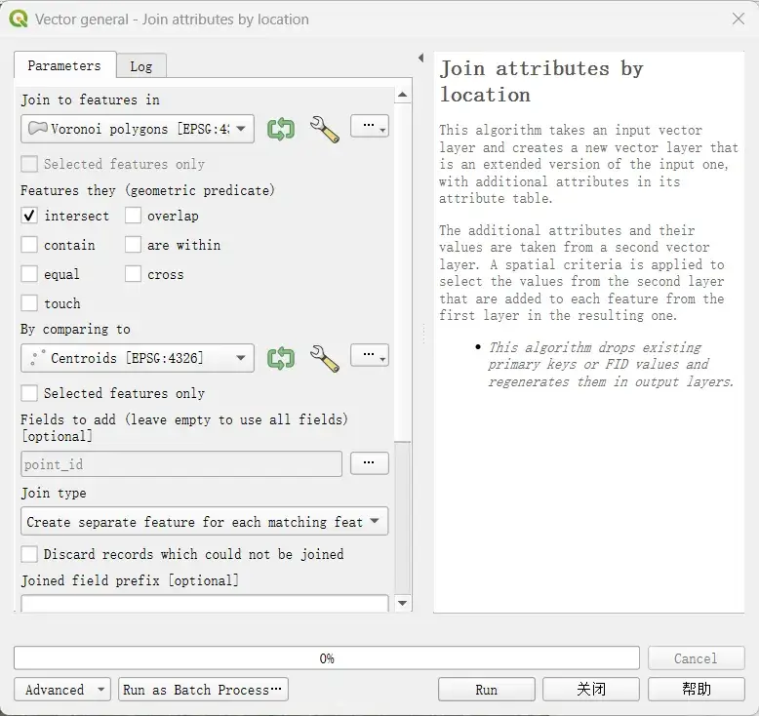Click the Run button
This screenshot has height=716, width=759.
487,690
